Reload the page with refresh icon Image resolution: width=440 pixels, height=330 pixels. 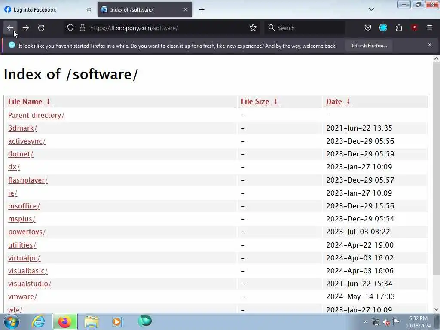point(41,28)
